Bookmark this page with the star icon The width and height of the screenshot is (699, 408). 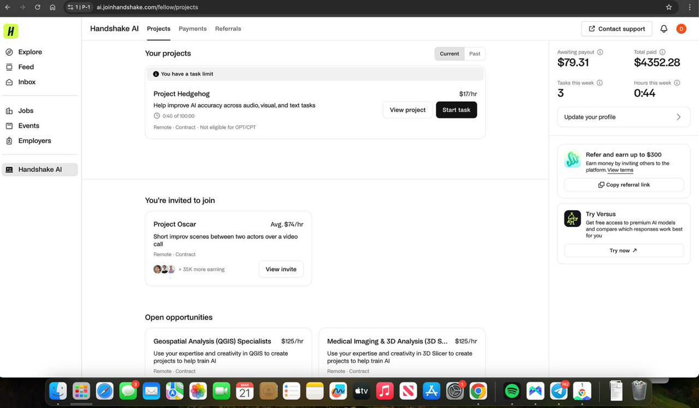pyautogui.click(x=669, y=7)
